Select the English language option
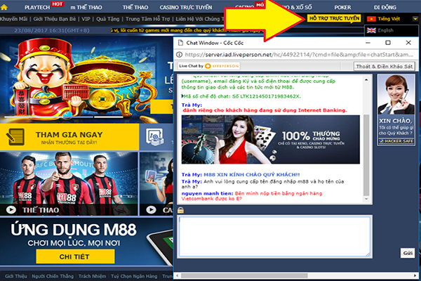 pos(385,30)
